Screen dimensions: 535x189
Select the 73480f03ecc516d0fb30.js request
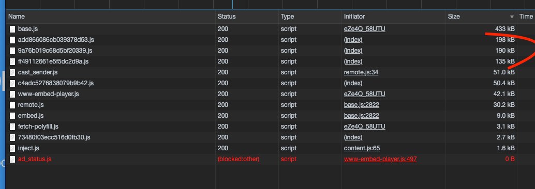271,137
